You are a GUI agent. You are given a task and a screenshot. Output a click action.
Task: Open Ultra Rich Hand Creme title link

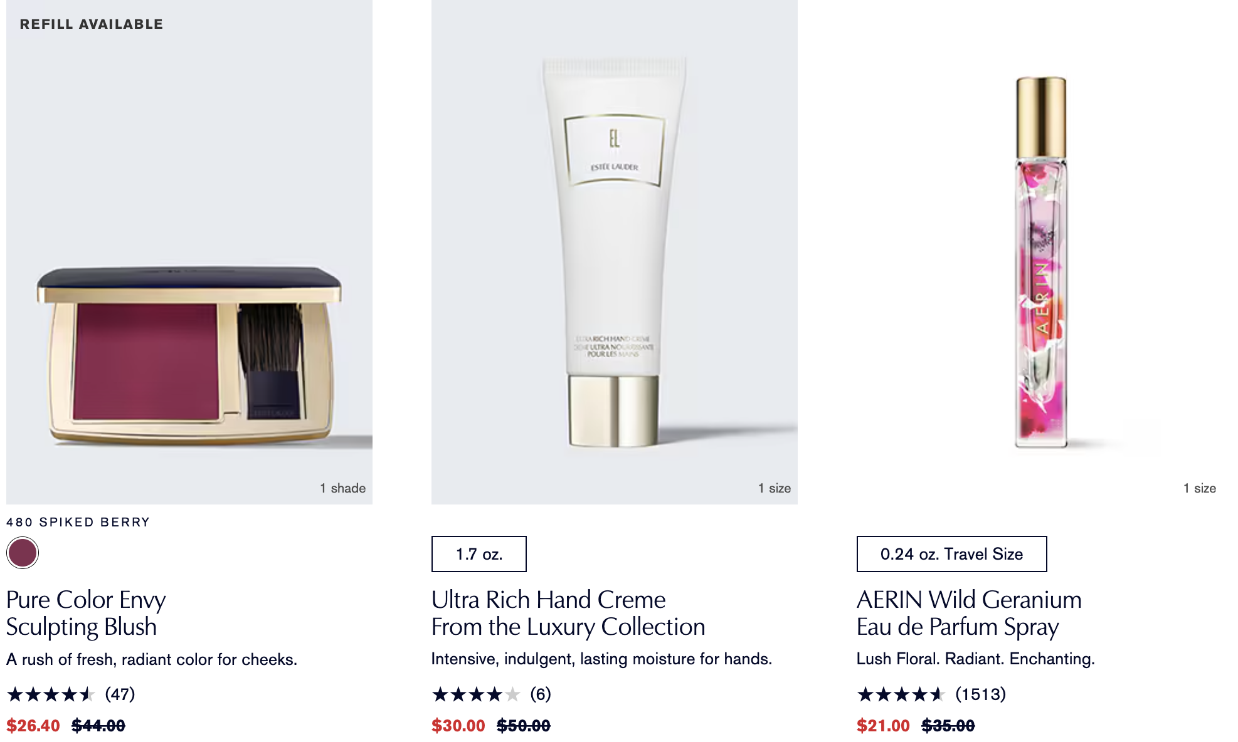(x=568, y=613)
